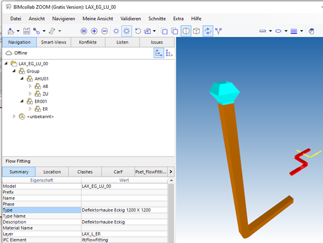This screenshot has height=243, width=323.
Task: Click the undo circular arrow icon
Action: [138, 31]
